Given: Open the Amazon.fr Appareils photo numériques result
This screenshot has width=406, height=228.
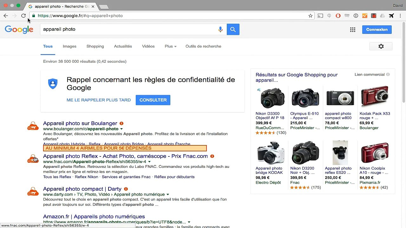Looking at the screenshot, I should coord(94,217).
